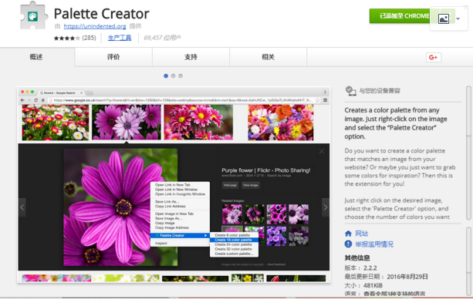Image resolution: width=473 pixels, height=299 pixels.
Task: Select the third carousel dot
Action: pyautogui.click(x=181, y=76)
